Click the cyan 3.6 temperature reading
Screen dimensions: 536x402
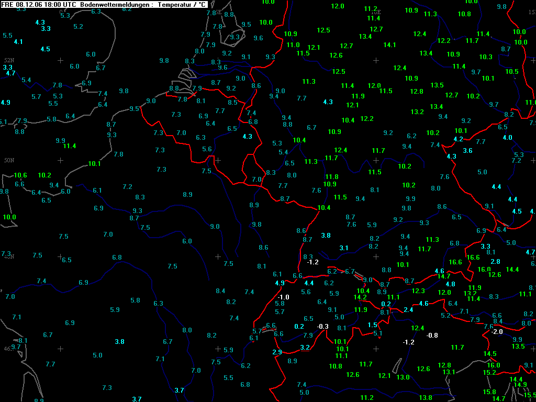467,150
